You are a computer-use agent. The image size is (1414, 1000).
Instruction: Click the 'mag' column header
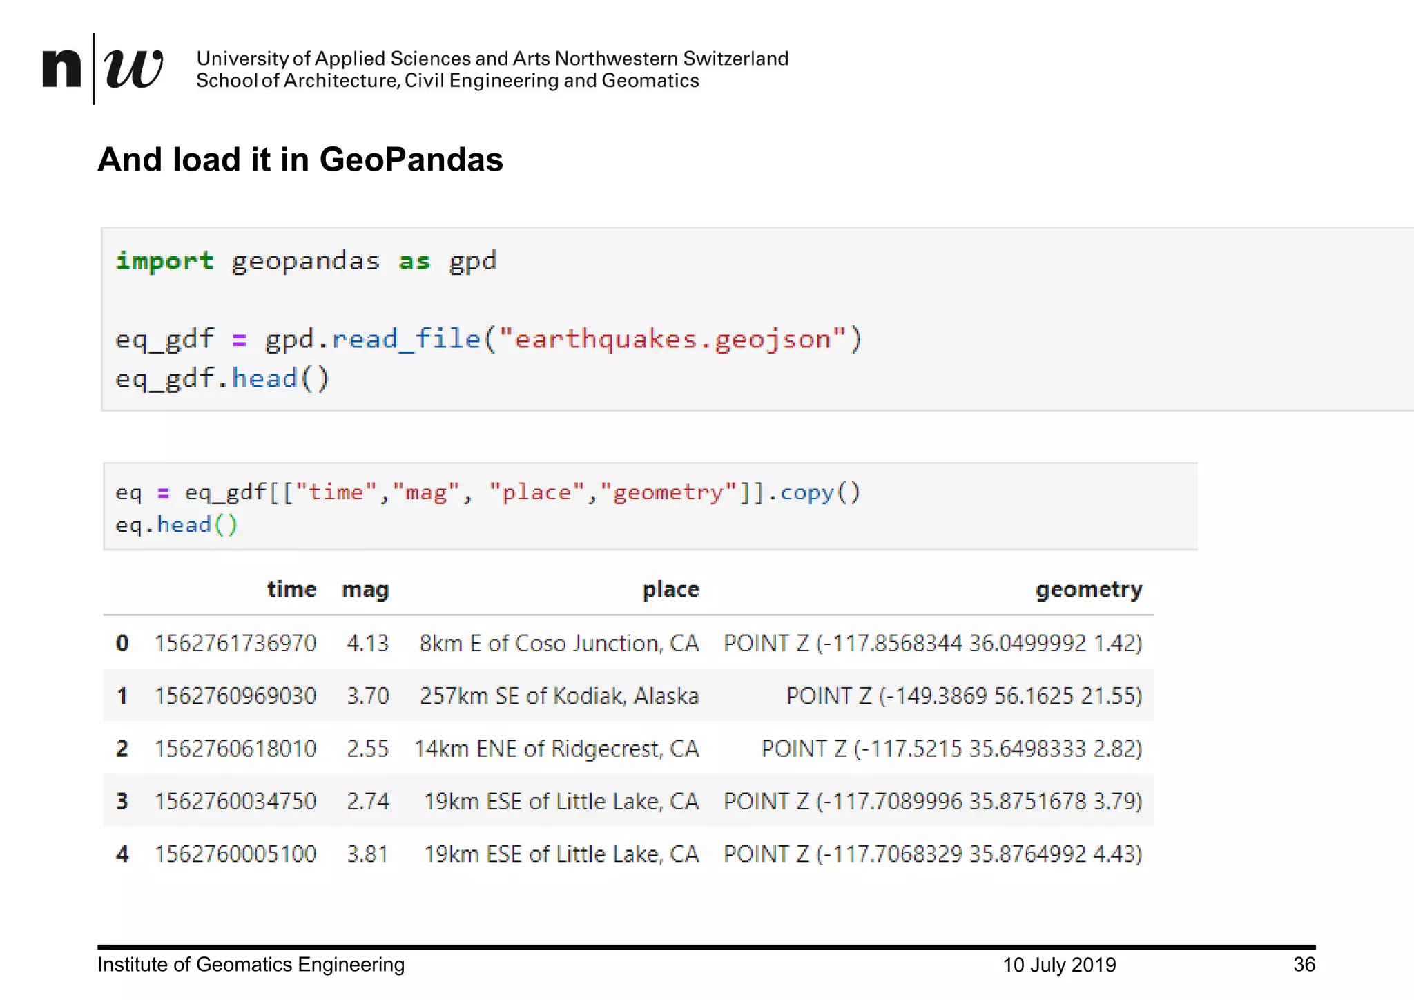365,590
